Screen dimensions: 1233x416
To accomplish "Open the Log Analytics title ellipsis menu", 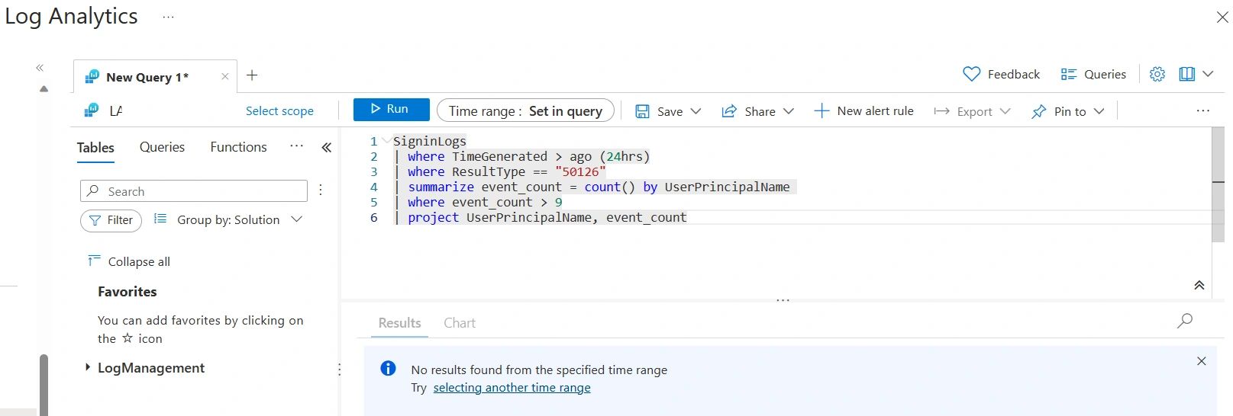I will coord(169,17).
